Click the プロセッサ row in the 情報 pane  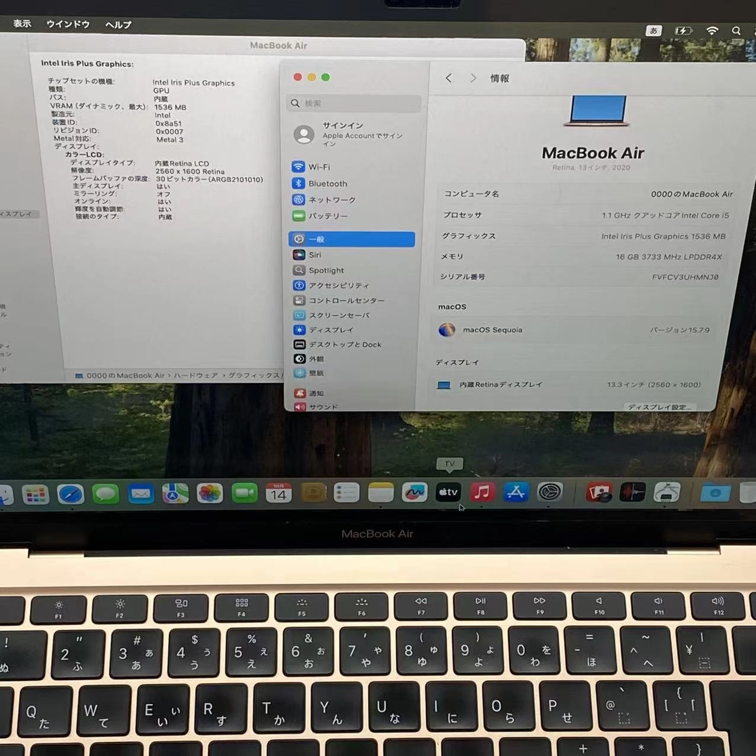click(587, 215)
